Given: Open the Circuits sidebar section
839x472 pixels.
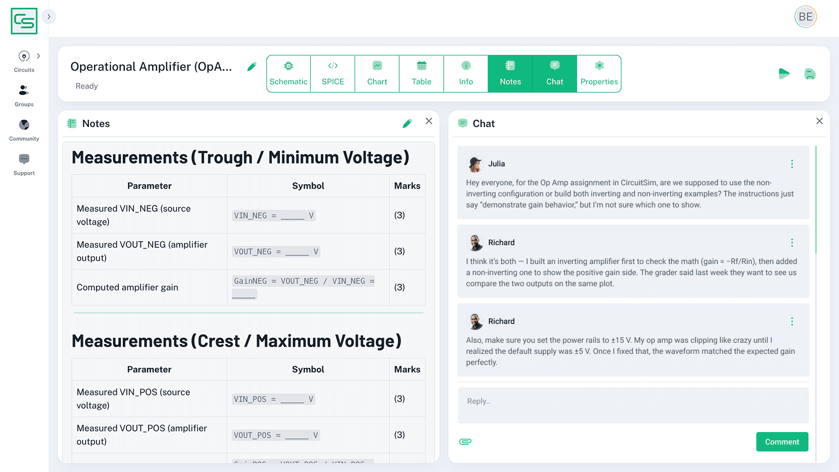Looking at the screenshot, I should (24, 61).
